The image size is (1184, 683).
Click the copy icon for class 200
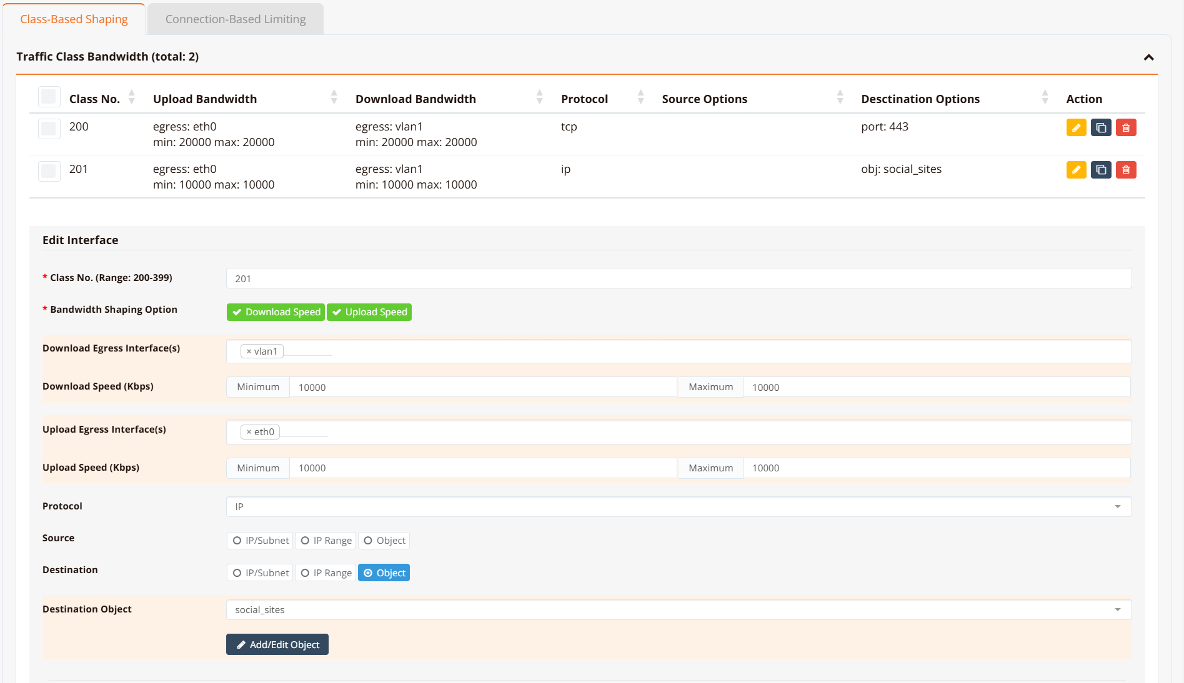pos(1101,127)
